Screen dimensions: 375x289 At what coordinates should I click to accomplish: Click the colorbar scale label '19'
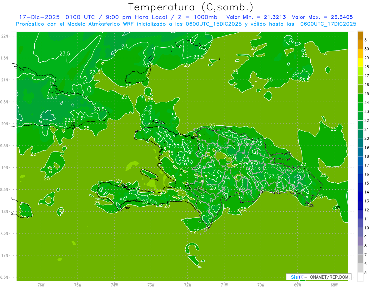[x=367, y=147]
